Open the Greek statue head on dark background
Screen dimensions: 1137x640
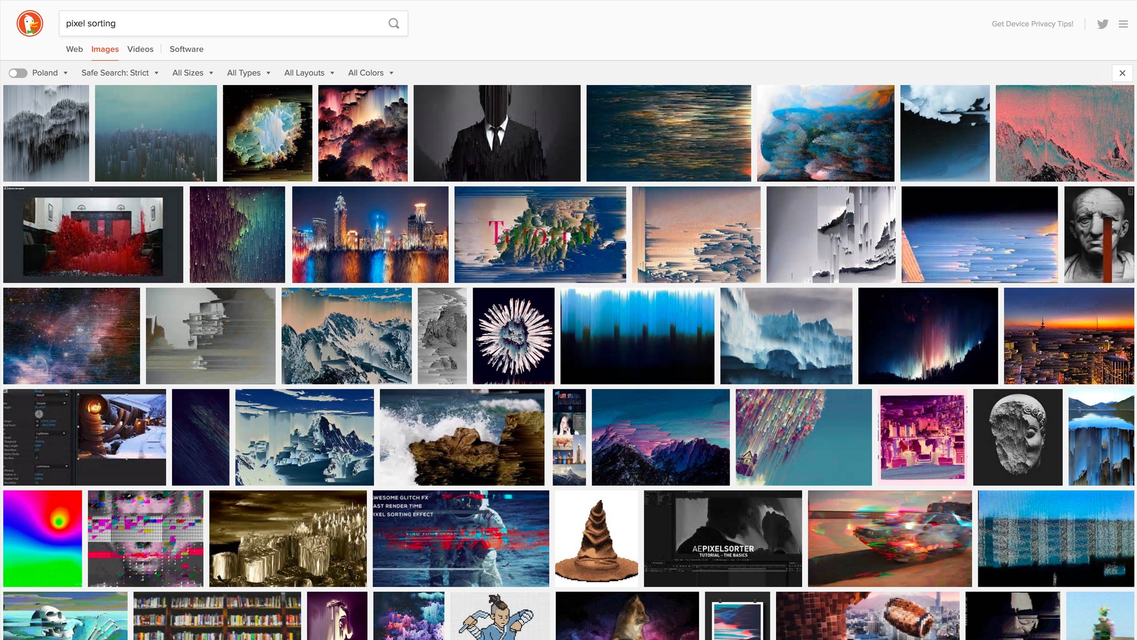[1018, 437]
